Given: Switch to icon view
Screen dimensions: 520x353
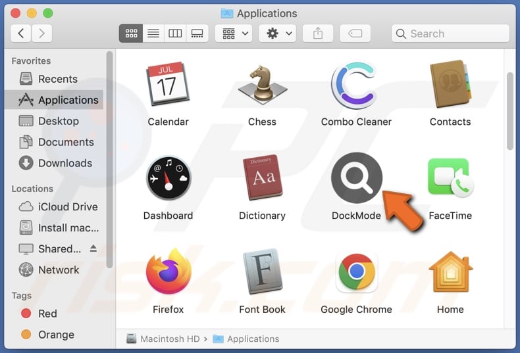Looking at the screenshot, I should point(131,33).
